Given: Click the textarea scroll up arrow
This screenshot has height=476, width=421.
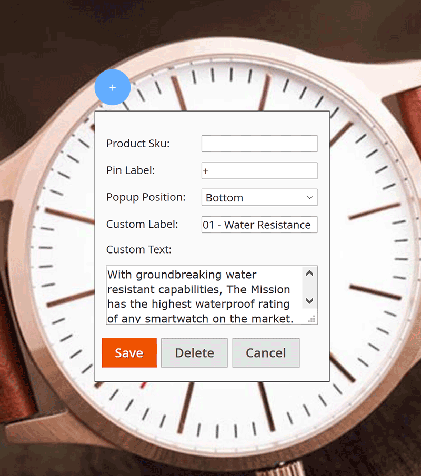Looking at the screenshot, I should [309, 273].
